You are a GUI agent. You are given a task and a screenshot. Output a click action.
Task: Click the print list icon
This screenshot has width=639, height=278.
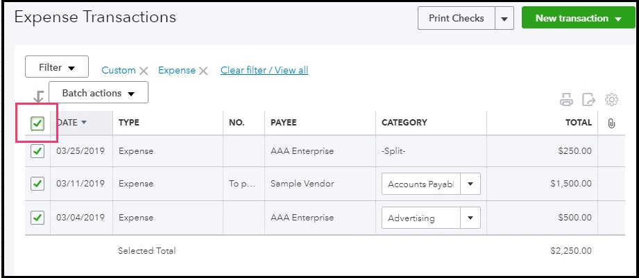click(x=566, y=99)
